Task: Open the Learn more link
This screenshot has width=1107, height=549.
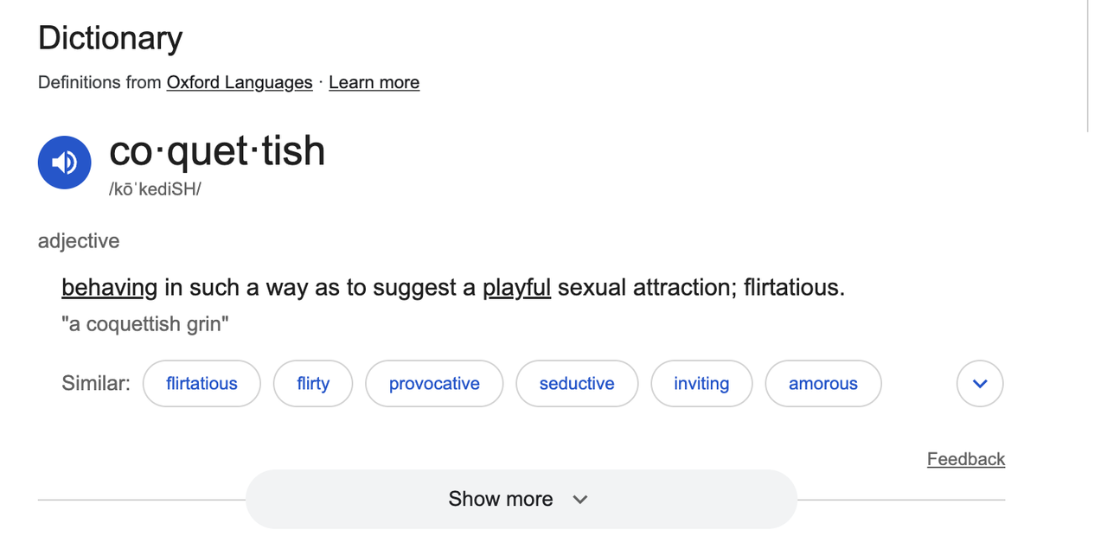Action: click(374, 82)
